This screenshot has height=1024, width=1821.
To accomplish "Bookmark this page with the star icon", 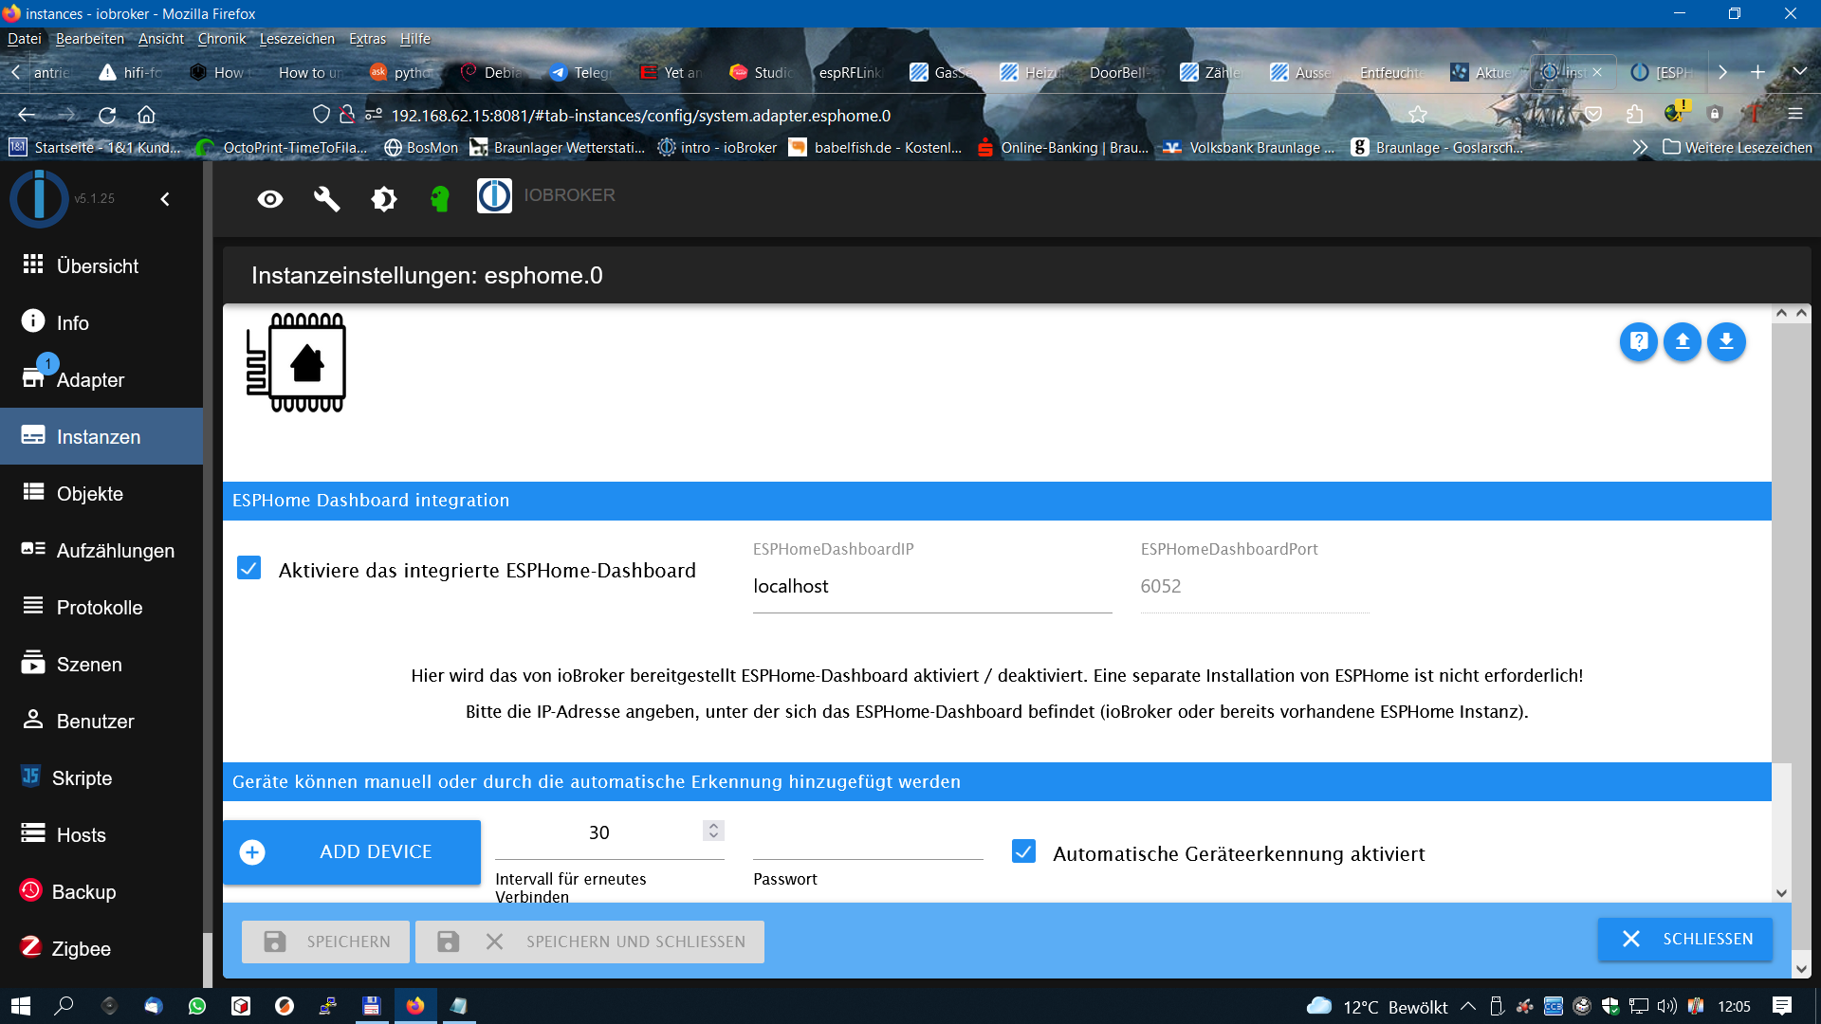I will (1418, 115).
